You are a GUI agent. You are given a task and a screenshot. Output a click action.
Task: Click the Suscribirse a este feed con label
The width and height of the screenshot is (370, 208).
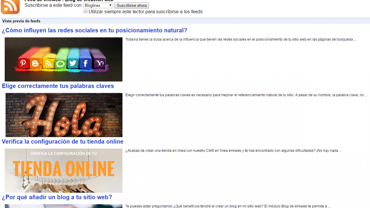click(x=53, y=5)
